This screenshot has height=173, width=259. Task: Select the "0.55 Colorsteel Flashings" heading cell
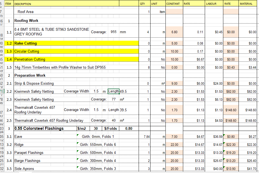[39, 128]
